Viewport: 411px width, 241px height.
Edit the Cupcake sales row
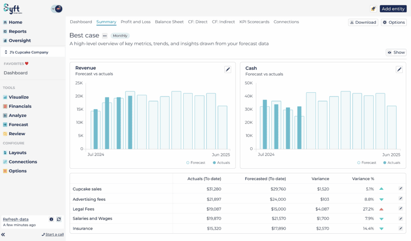pos(400,188)
